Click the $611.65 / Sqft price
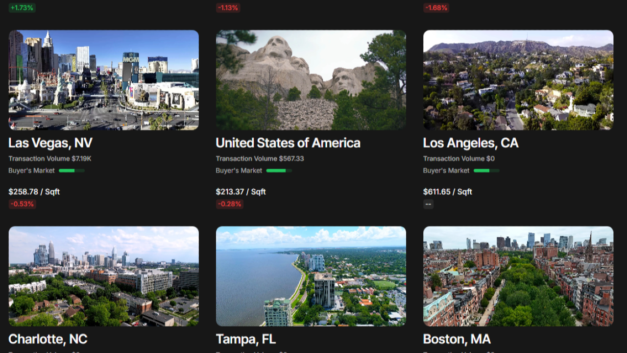Image resolution: width=627 pixels, height=353 pixels. (x=448, y=192)
